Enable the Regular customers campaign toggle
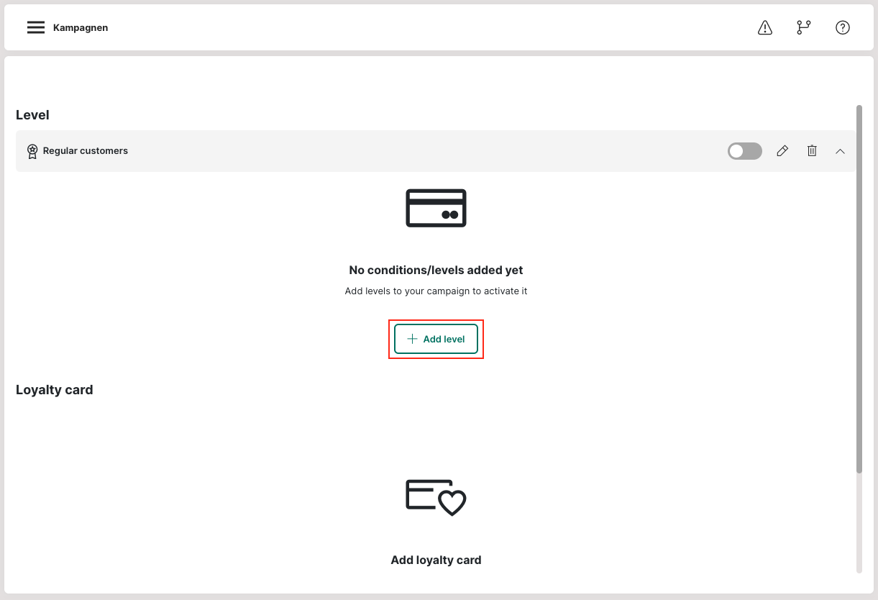 (744, 151)
